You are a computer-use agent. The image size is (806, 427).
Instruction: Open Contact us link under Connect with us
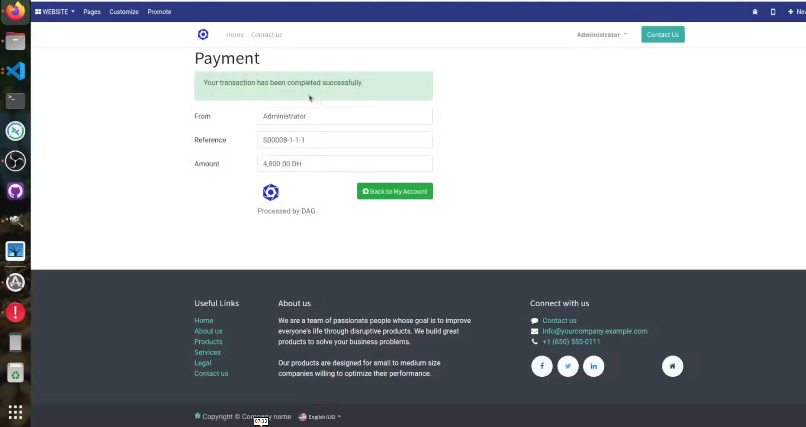[559, 320]
